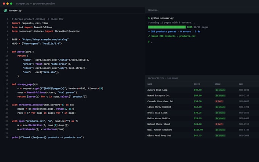Click the green progress bar in terminal
The height and width of the screenshot is (162, 259).
pos(167,27)
